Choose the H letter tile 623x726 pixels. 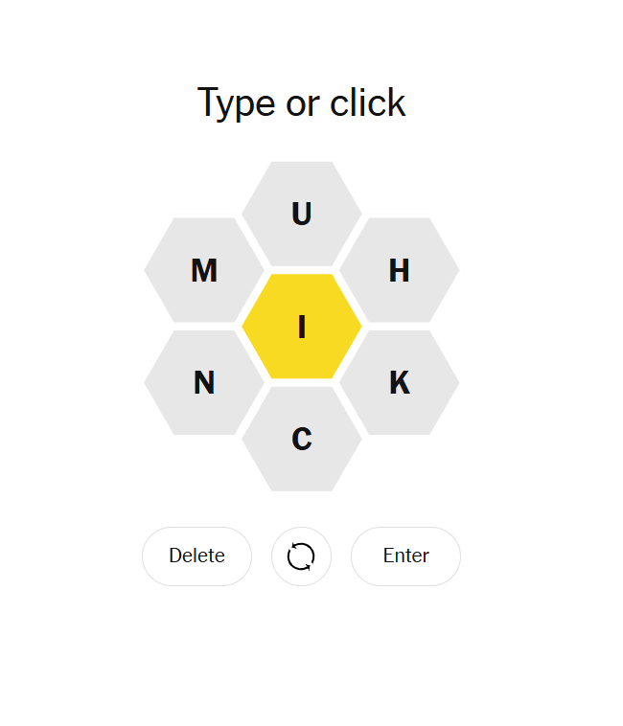click(x=400, y=270)
